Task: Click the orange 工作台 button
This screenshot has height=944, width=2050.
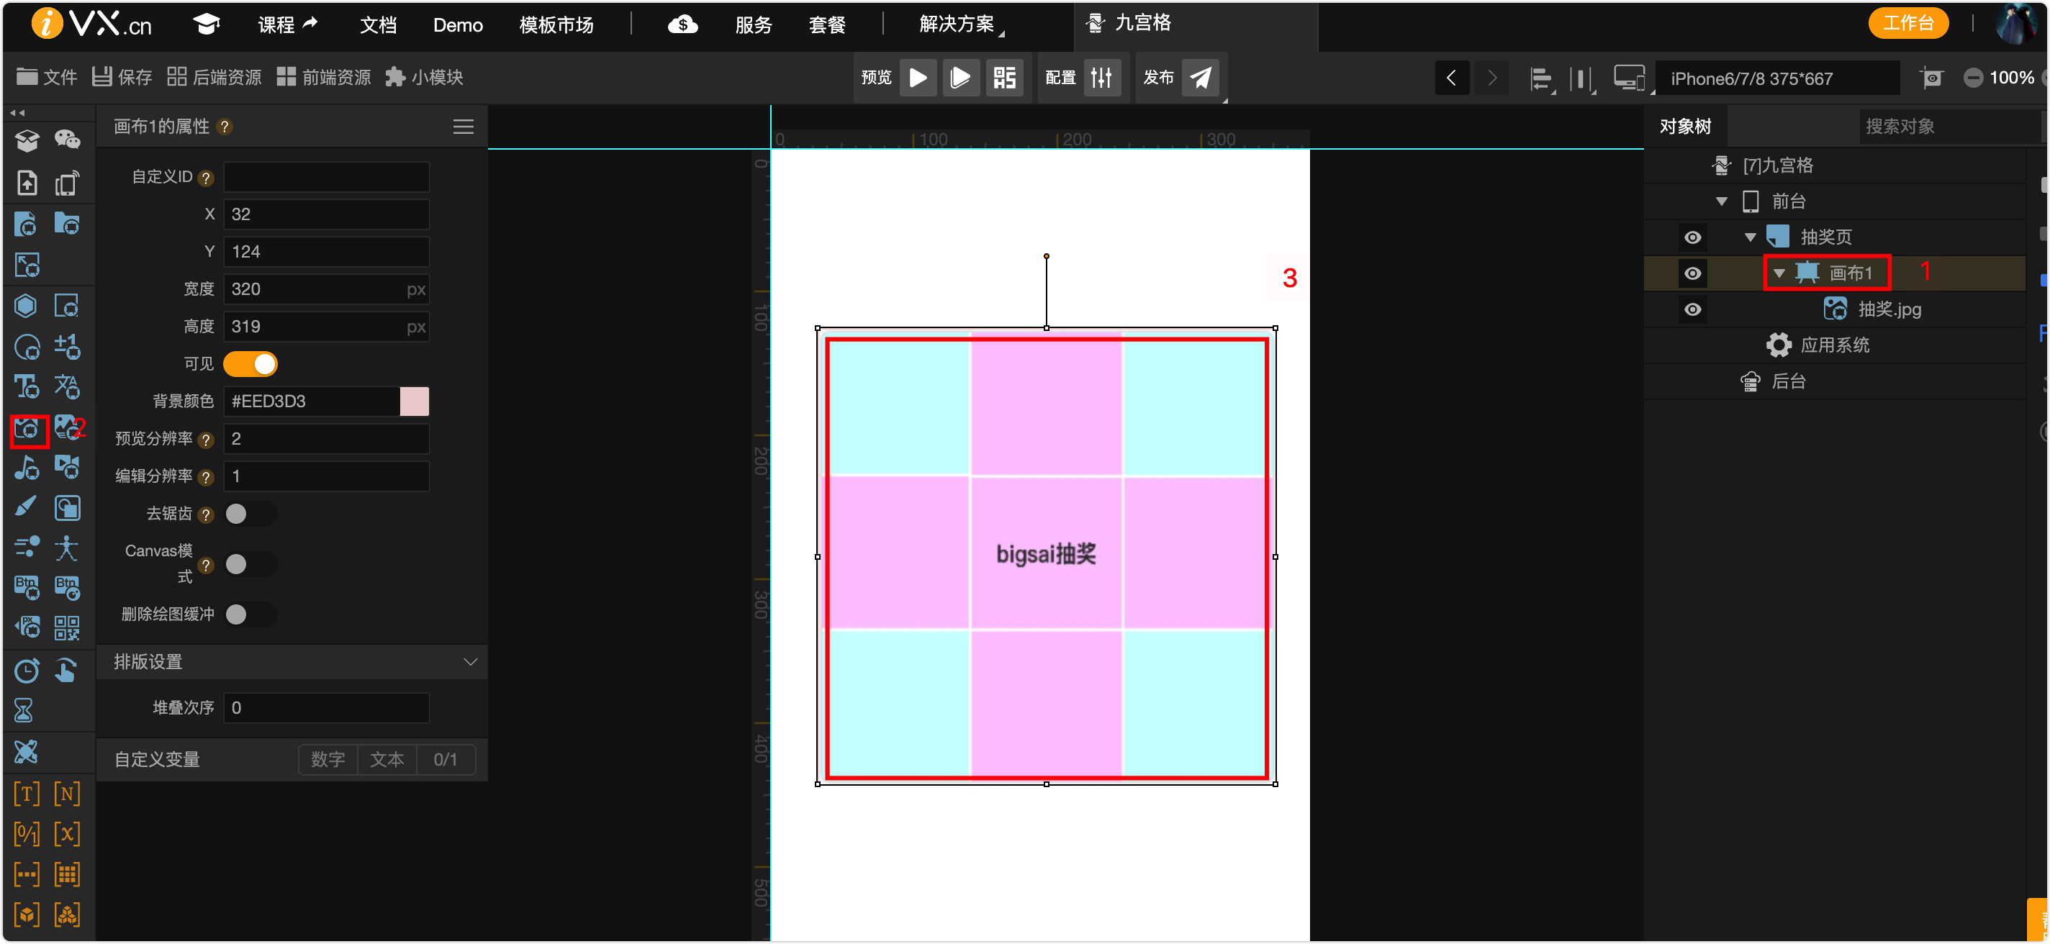Action: click(1907, 23)
